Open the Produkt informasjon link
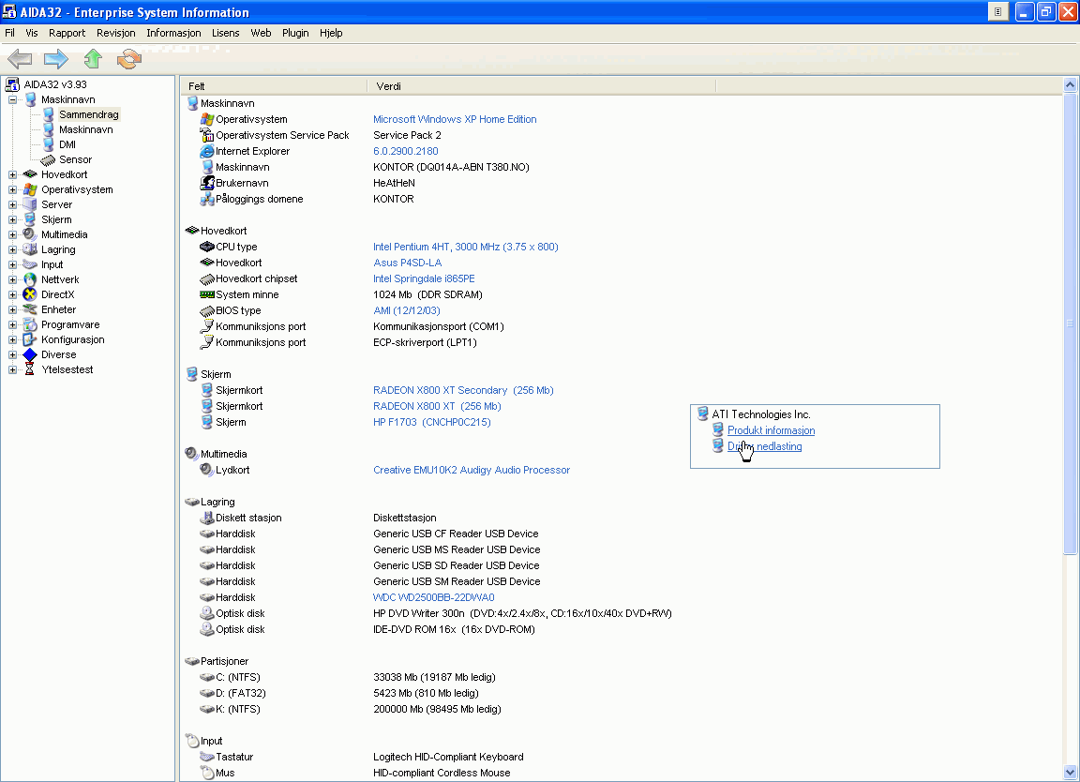The height and width of the screenshot is (782, 1080). coord(771,430)
